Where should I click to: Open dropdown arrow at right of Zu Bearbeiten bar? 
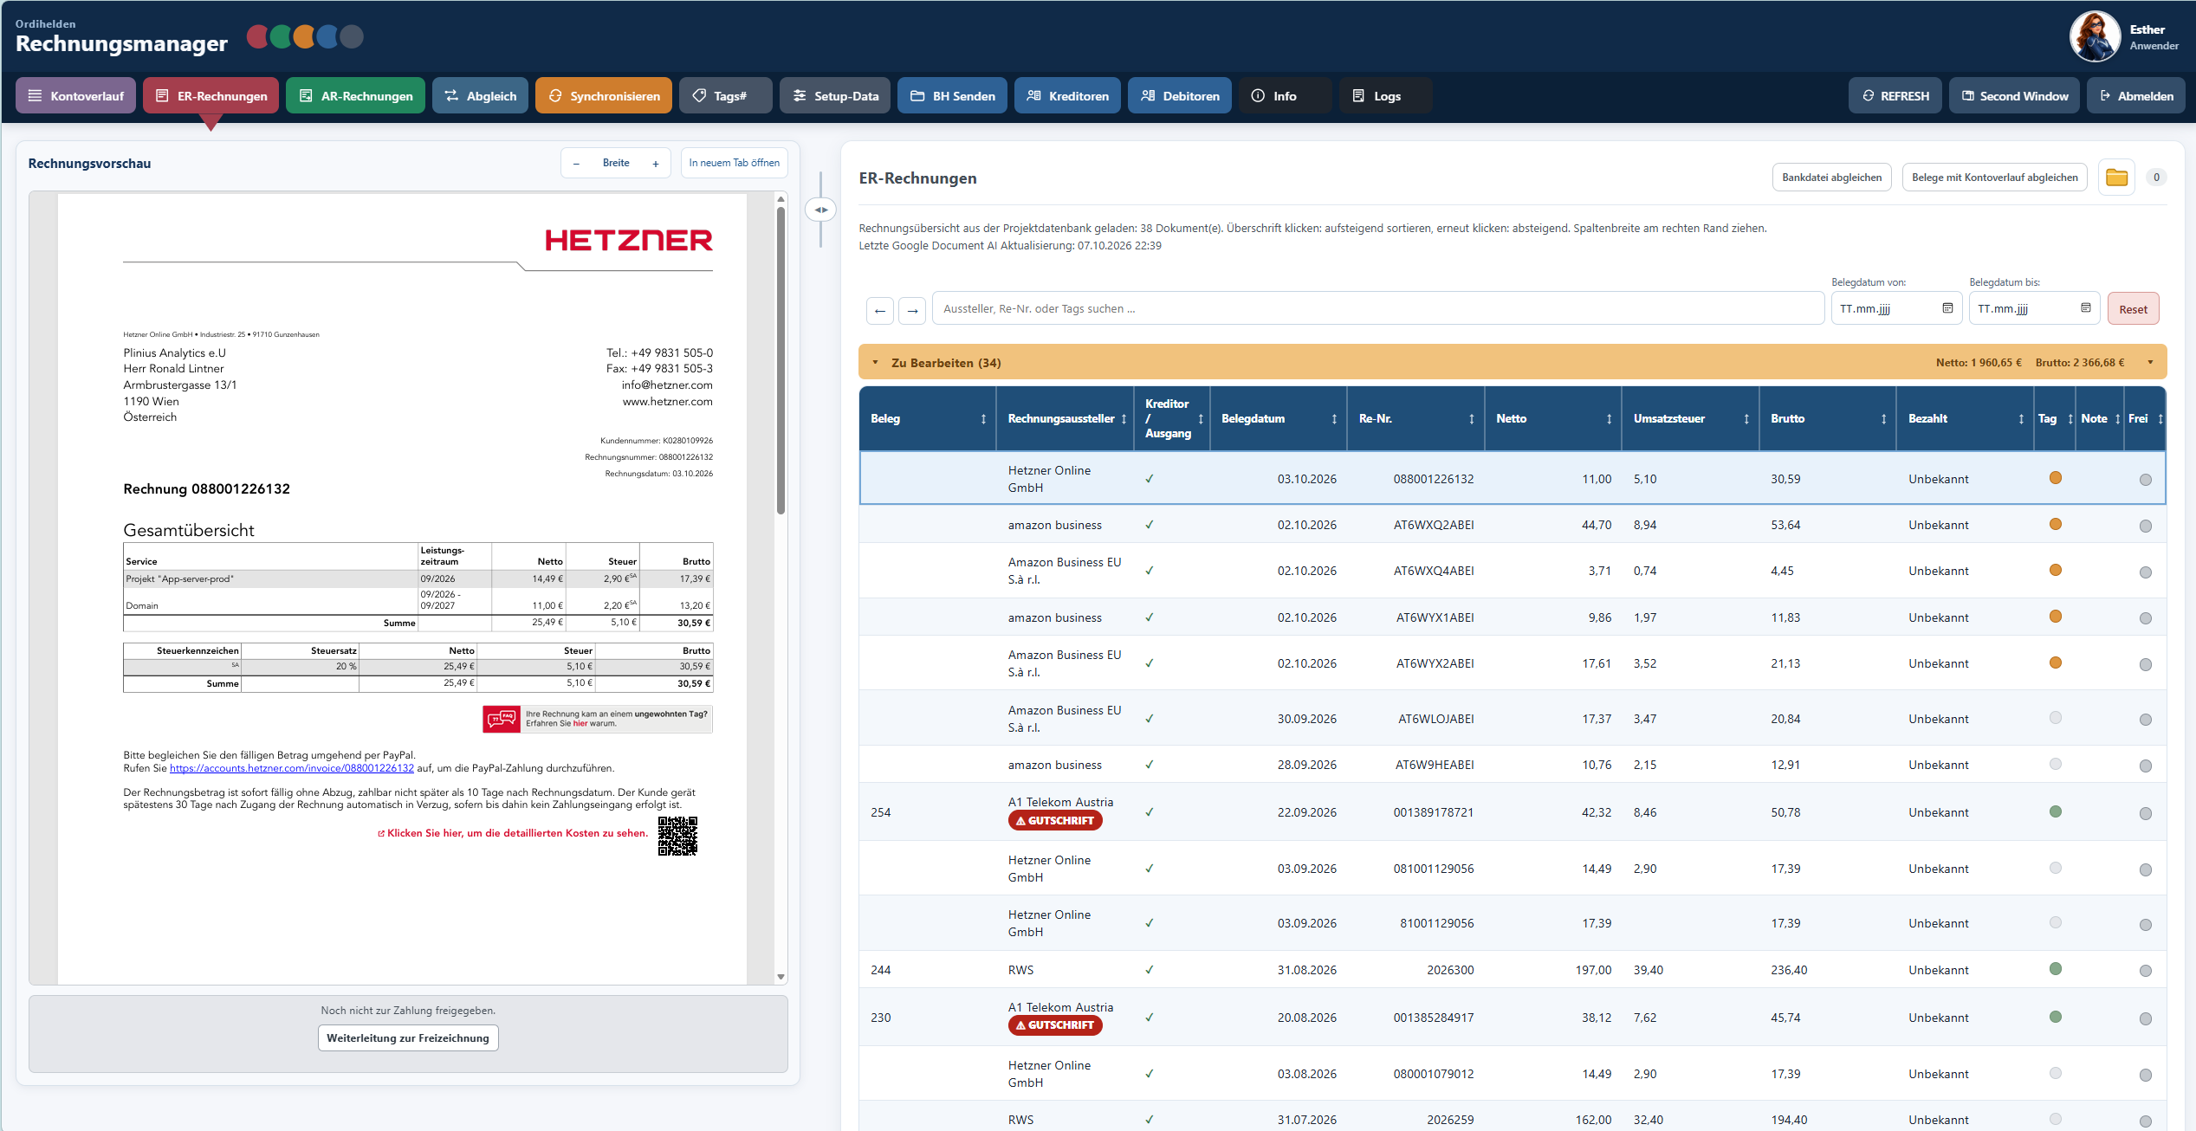2150,363
